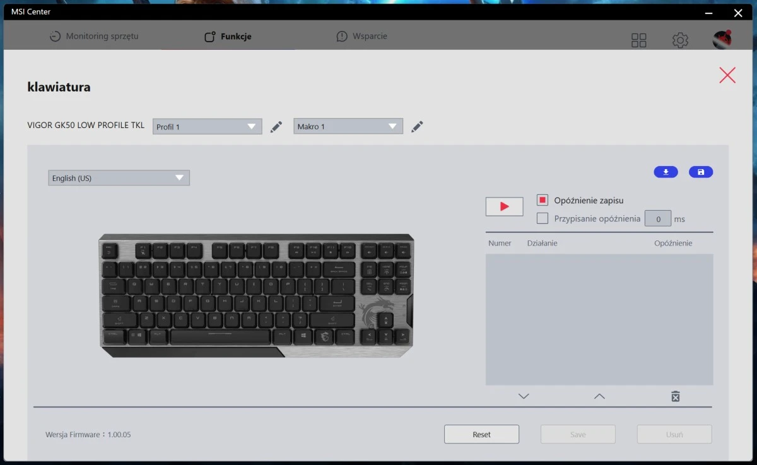The height and width of the screenshot is (465, 757).
Task: Expand the Profil 1 dropdown
Action: tap(207, 127)
